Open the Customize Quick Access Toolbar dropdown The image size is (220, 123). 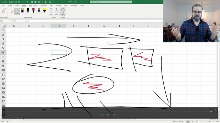(x=53, y=2)
